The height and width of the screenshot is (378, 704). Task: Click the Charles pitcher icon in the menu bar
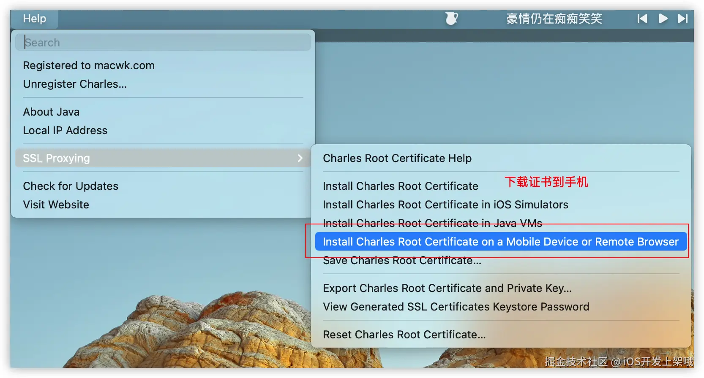[451, 19]
